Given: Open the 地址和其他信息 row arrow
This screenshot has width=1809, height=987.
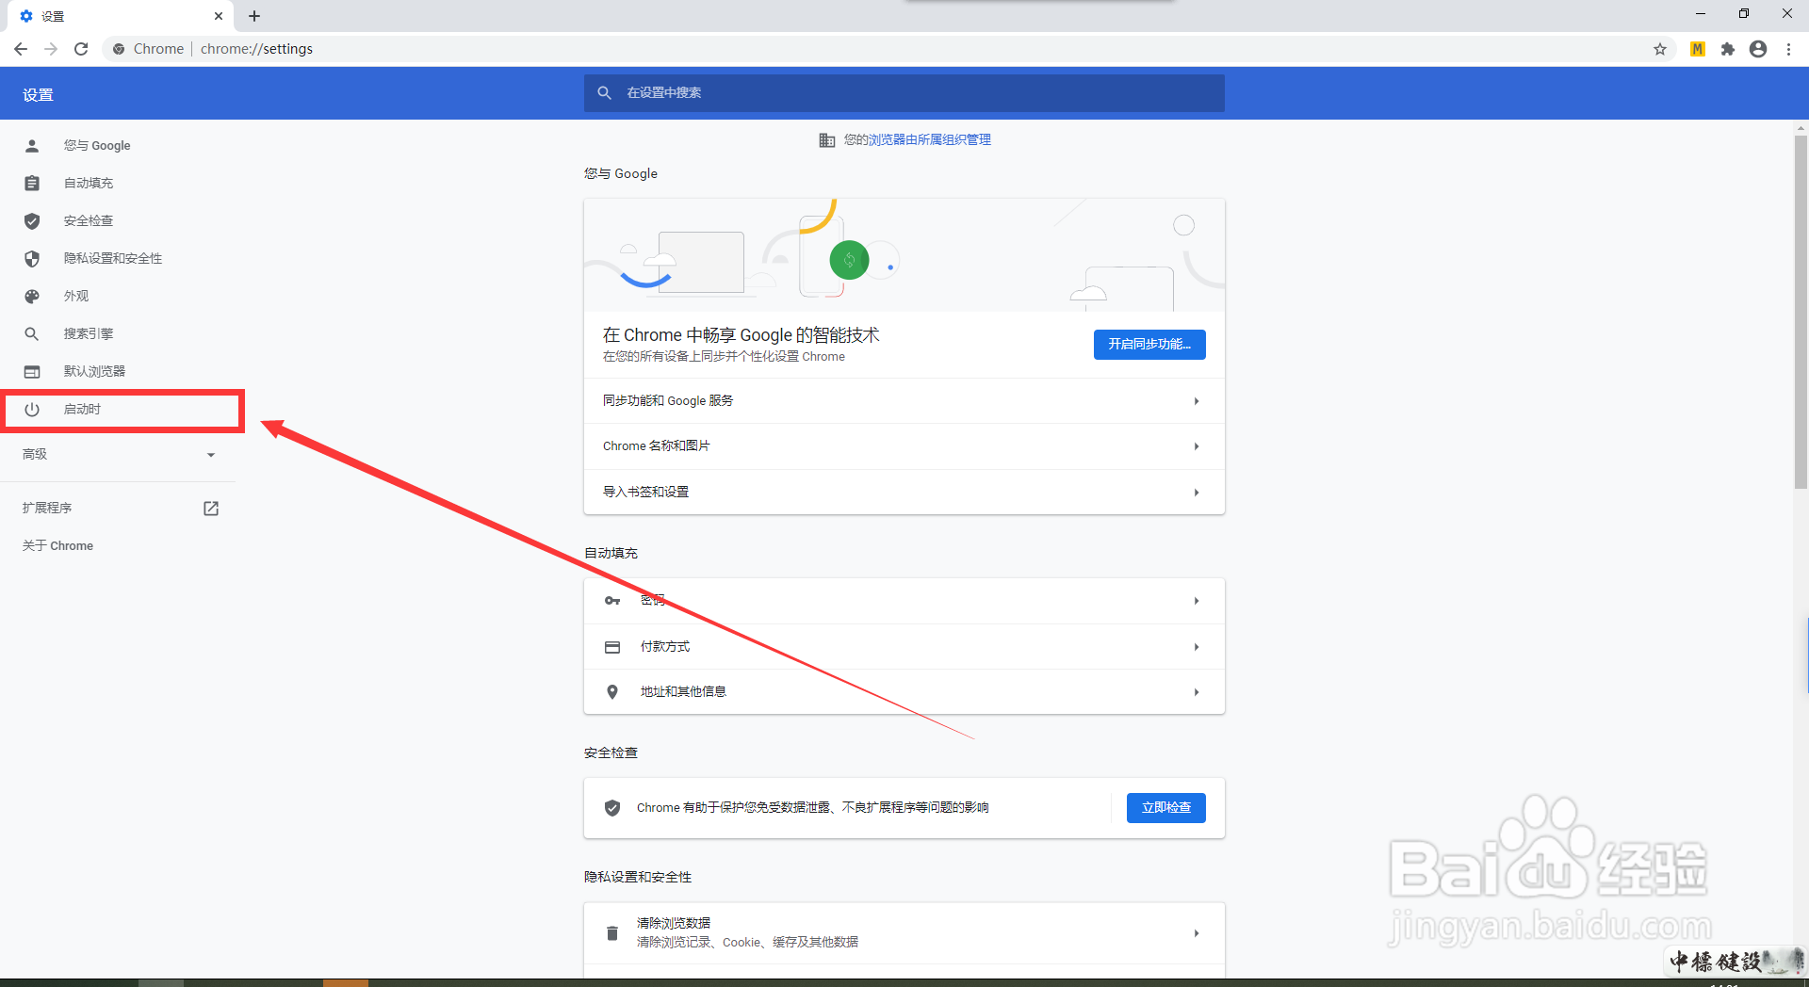Looking at the screenshot, I should (x=1197, y=692).
